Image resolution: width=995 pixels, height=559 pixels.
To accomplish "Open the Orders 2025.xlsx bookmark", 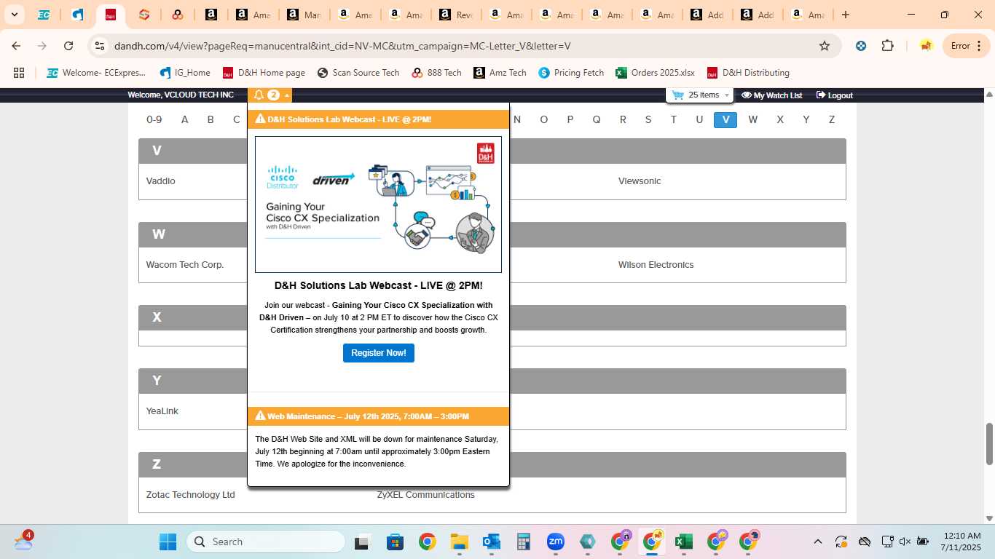I will click(x=656, y=73).
